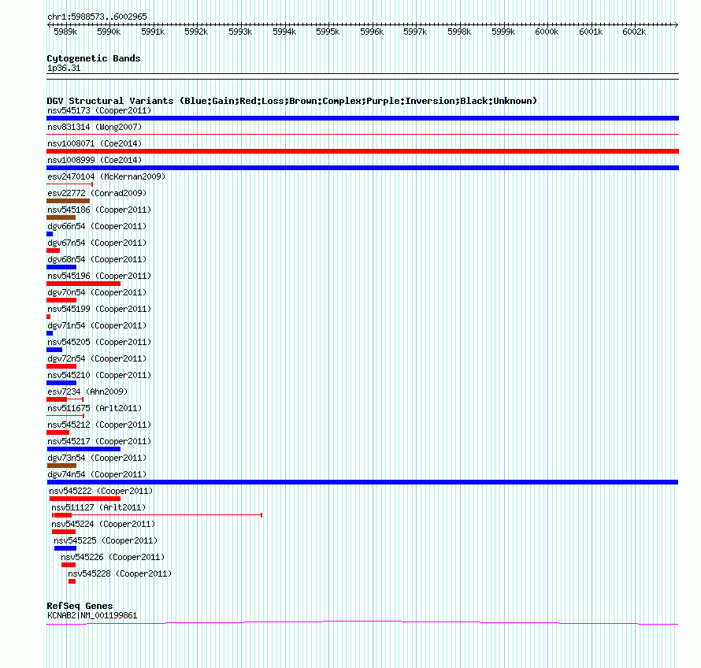The image size is (701, 668).
Task: Click the esv22772 (Conrad2009) label
Action: pyautogui.click(x=97, y=193)
